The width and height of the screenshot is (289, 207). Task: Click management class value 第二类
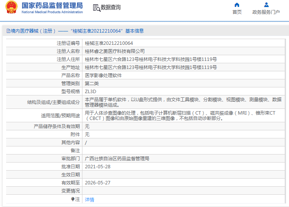(x=92, y=84)
